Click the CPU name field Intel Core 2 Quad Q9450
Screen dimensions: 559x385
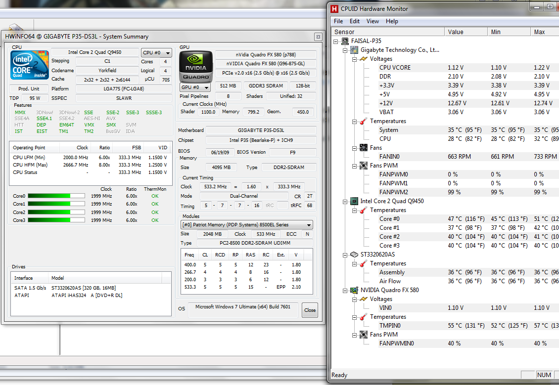coord(95,52)
